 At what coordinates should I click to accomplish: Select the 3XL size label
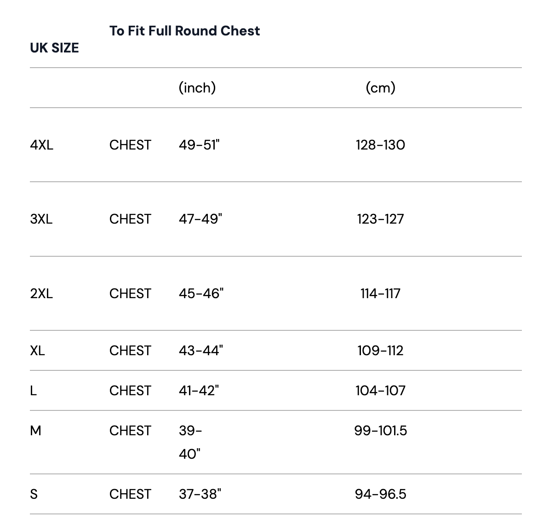coord(41,219)
